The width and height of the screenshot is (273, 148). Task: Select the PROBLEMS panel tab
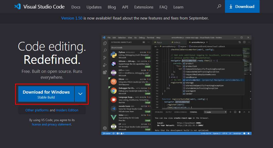click(159, 112)
